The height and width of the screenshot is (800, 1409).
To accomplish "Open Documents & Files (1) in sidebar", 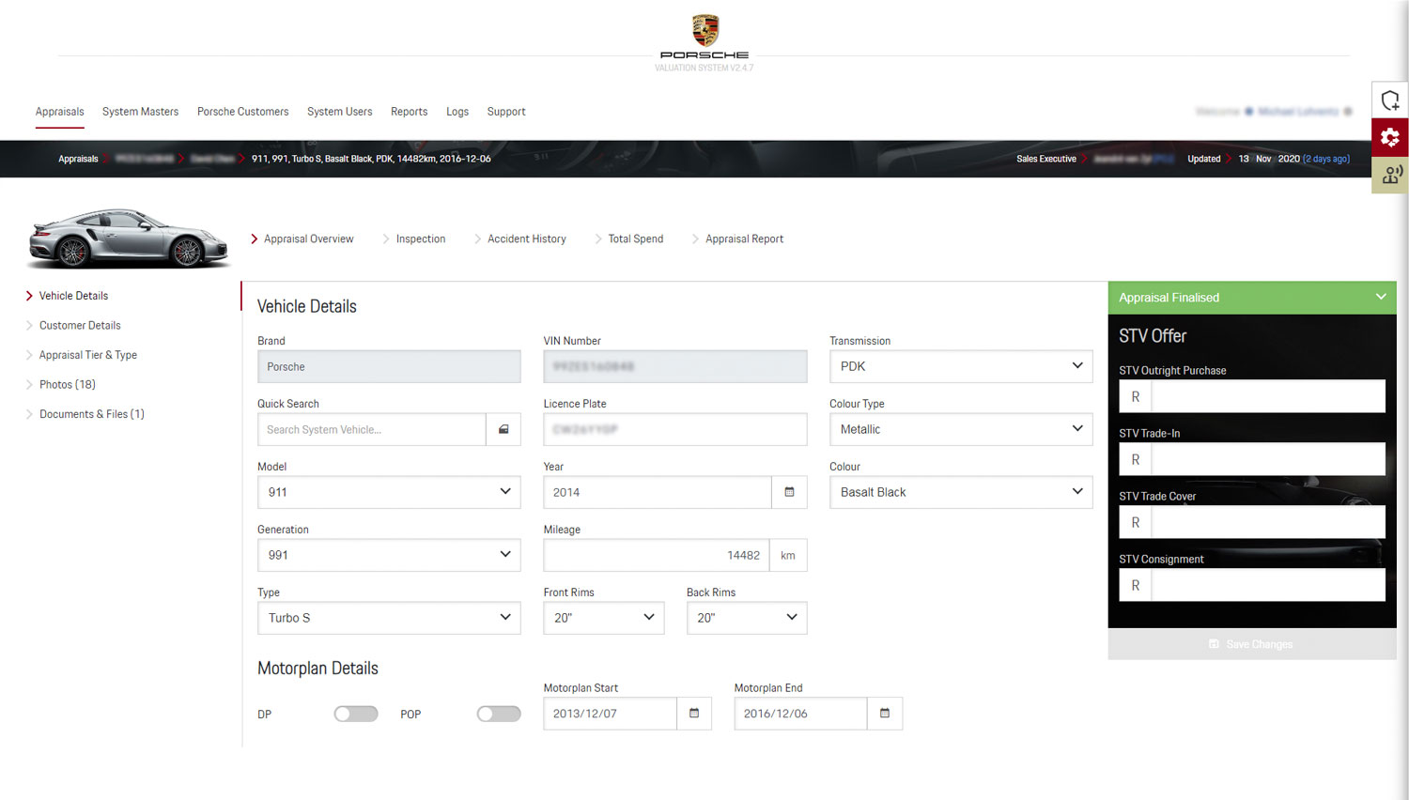I will point(91,414).
